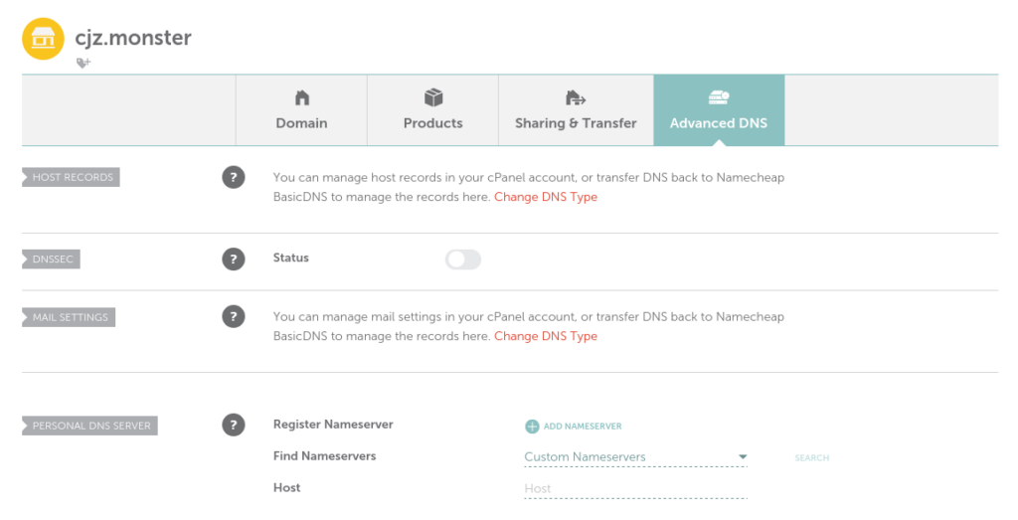
Task: Open help icon for DNSSEC
Action: point(233,259)
